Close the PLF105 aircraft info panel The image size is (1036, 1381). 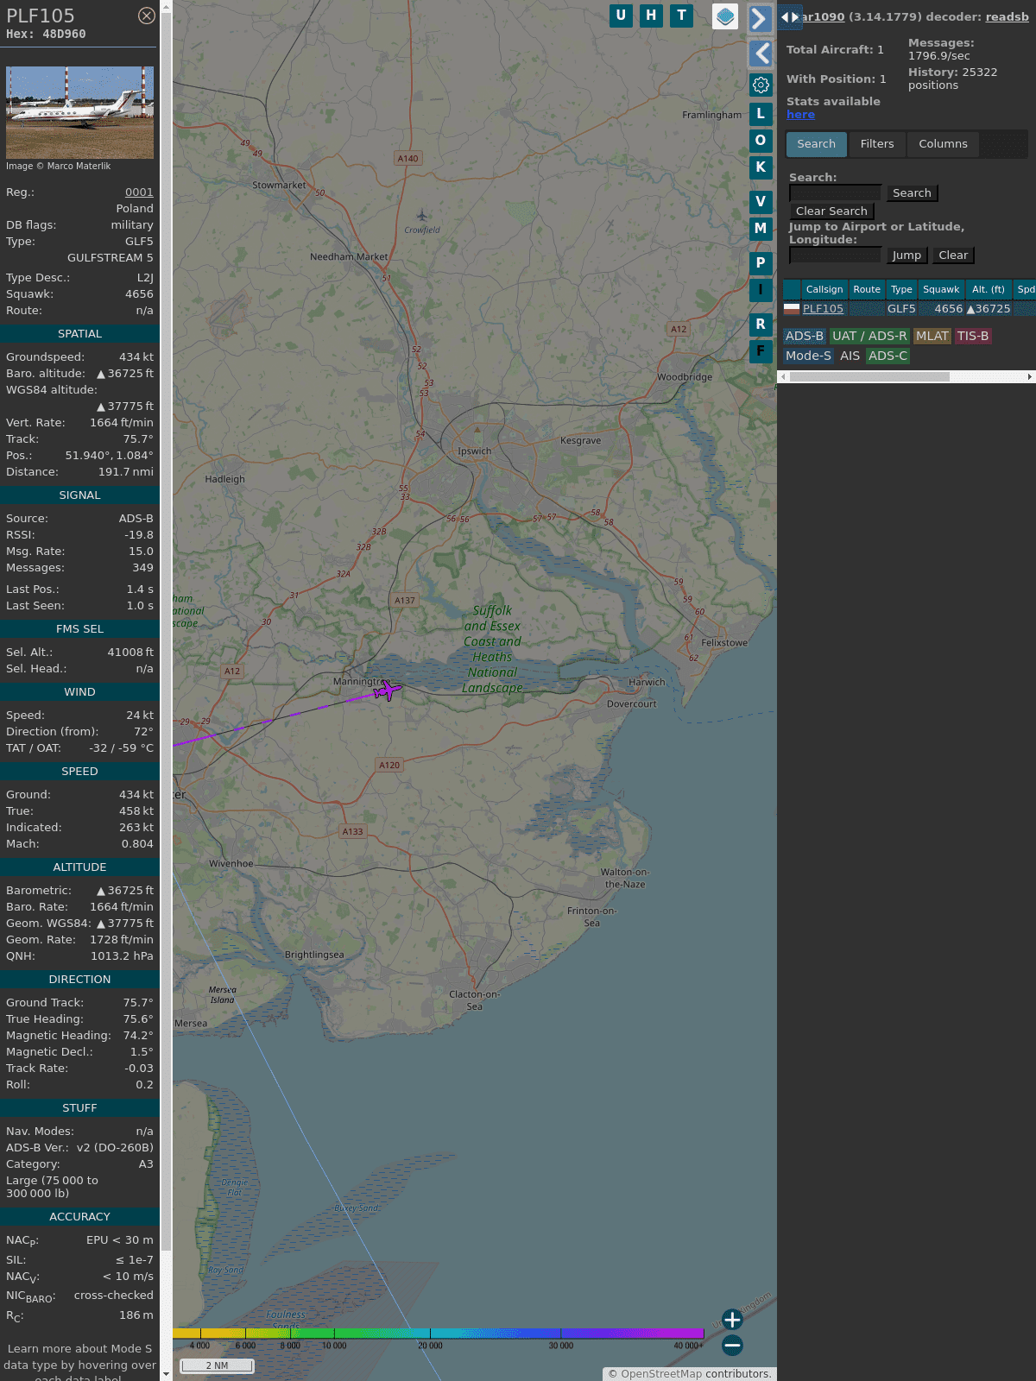tap(147, 16)
